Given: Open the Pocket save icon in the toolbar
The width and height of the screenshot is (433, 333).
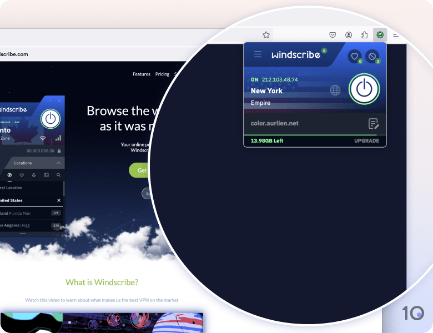Looking at the screenshot, I should pyautogui.click(x=333, y=35).
